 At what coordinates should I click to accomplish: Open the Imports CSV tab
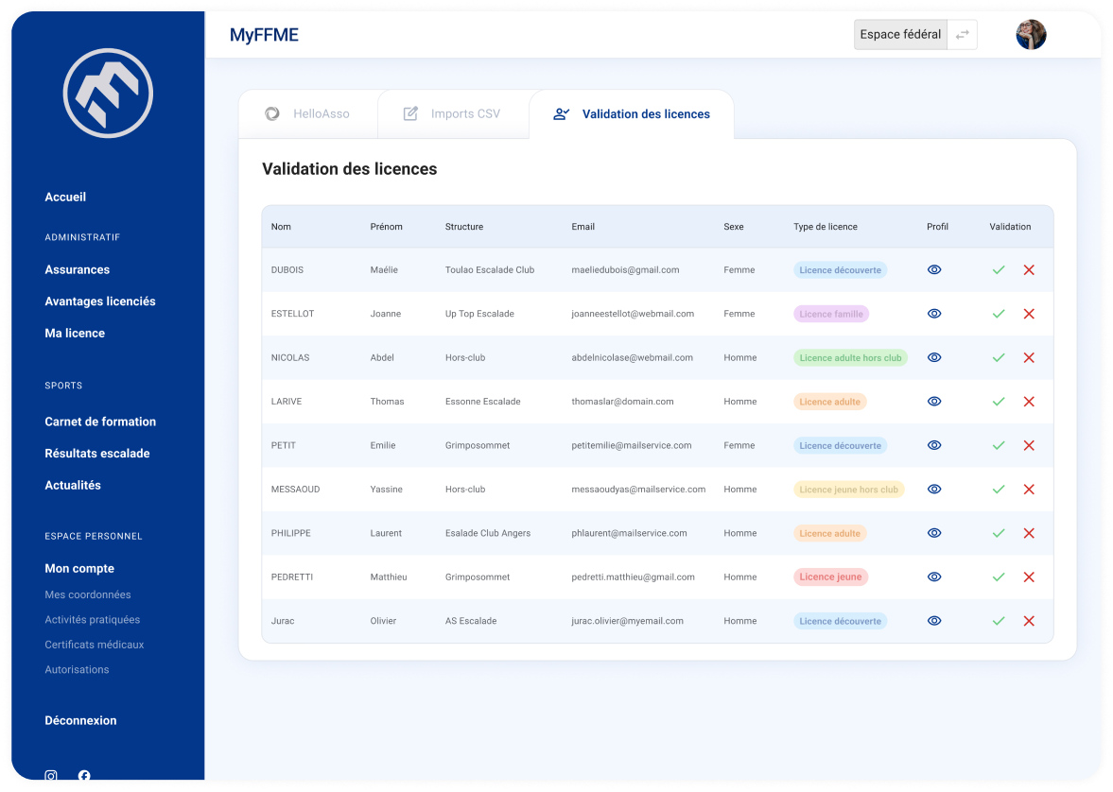(452, 114)
